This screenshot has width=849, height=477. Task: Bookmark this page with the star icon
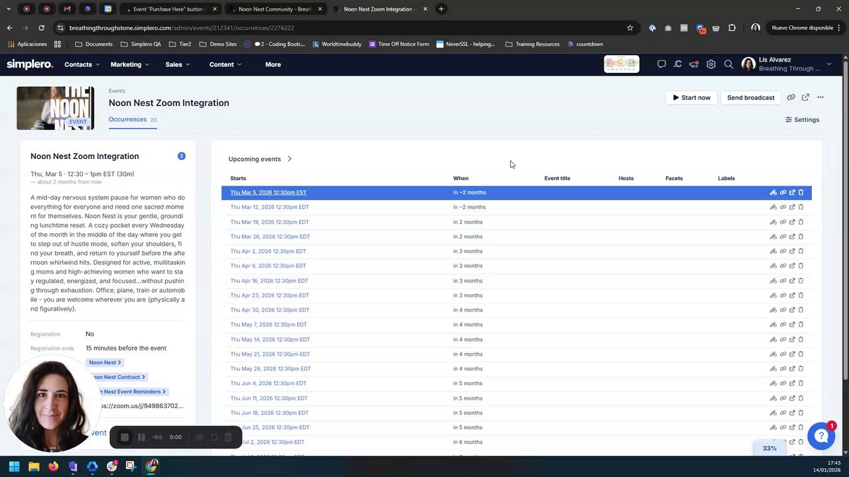click(630, 28)
